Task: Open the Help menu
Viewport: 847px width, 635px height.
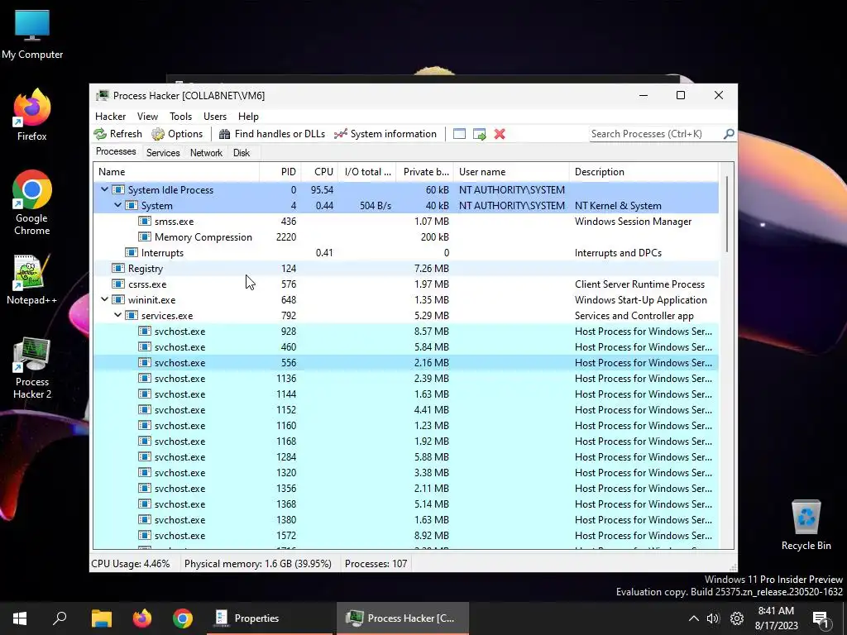Action: 248,116
